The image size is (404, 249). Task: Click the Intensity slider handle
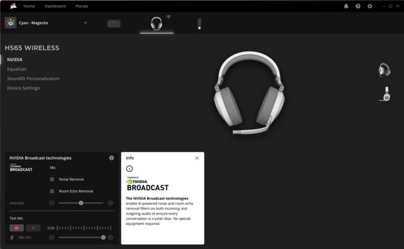pos(81,203)
